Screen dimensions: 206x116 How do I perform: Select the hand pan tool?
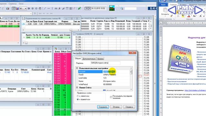pos(40,8)
